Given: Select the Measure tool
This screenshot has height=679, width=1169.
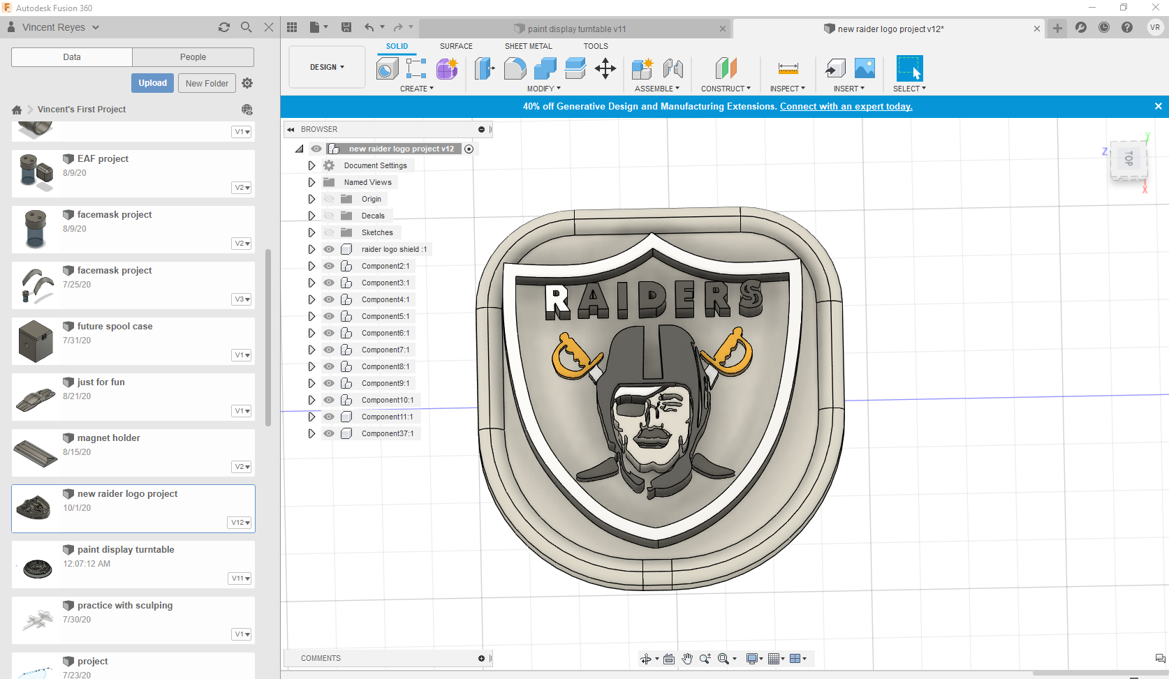Looking at the screenshot, I should point(788,68).
